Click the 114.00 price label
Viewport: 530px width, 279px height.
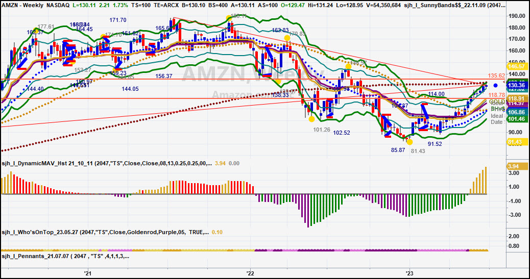436,94
